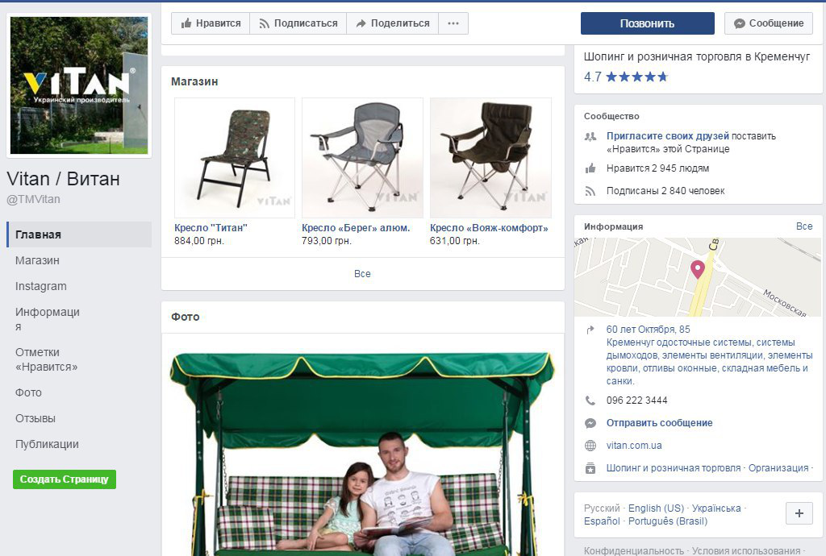This screenshot has height=556, width=826.
Task: Click the Поделиться share button
Action: (x=393, y=23)
